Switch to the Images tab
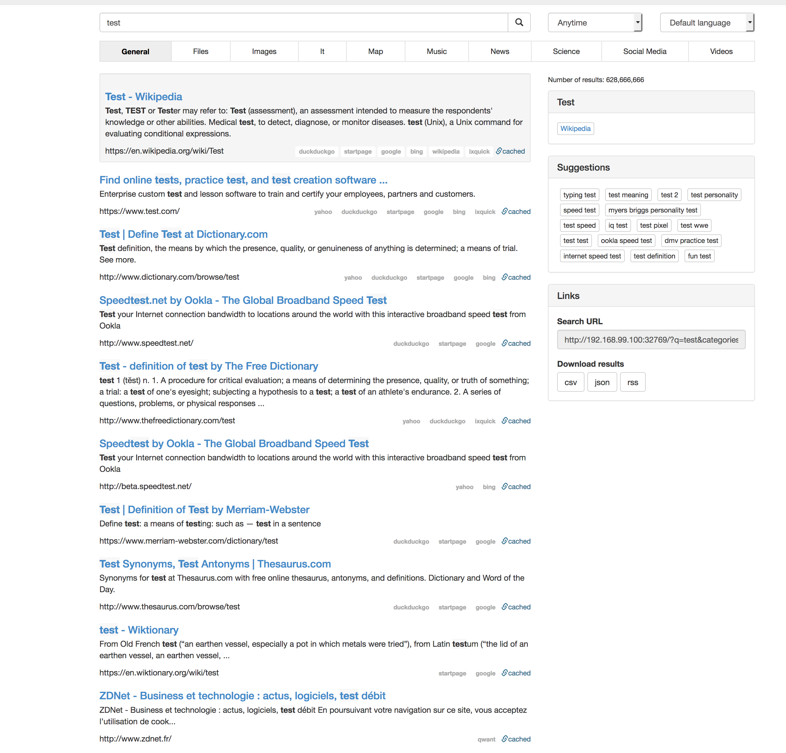Screen dimensions: 786x753 pos(264,51)
